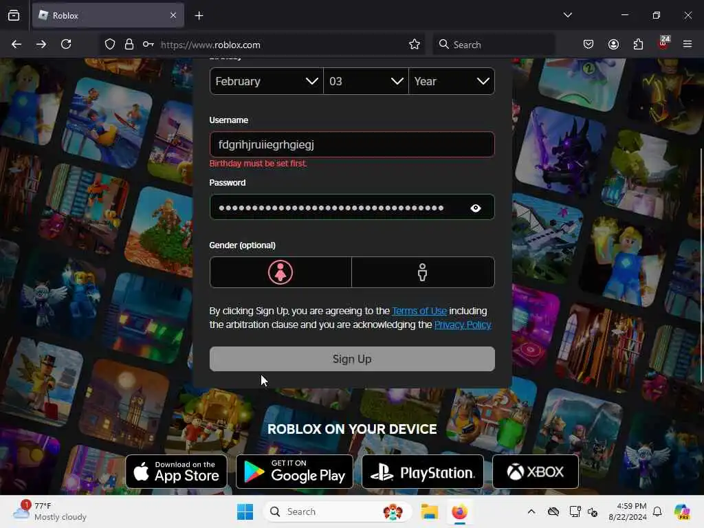Click the PlayStation badge
Screen dimensions: 704x528
423,472
